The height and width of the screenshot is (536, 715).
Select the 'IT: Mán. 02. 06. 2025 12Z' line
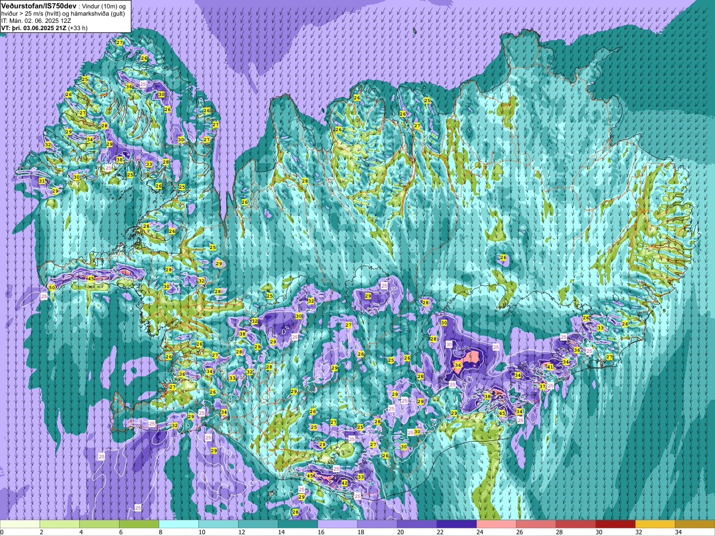point(35,20)
